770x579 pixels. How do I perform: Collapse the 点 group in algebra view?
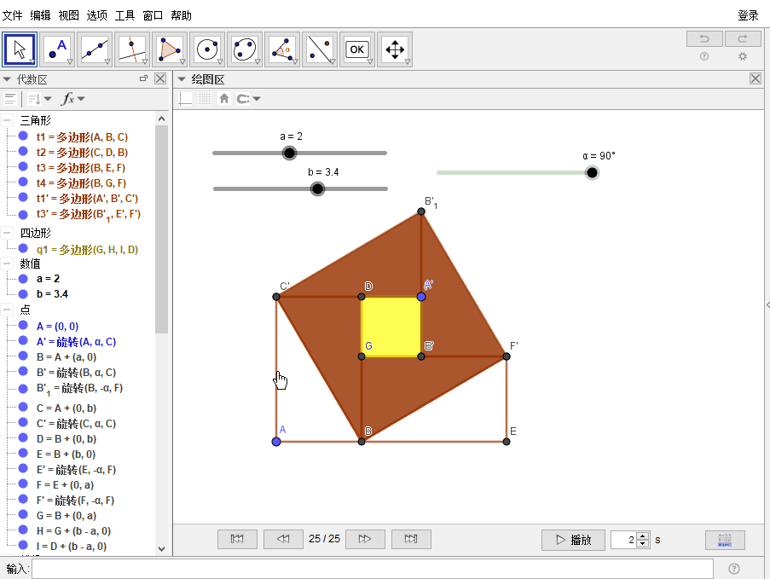7,310
